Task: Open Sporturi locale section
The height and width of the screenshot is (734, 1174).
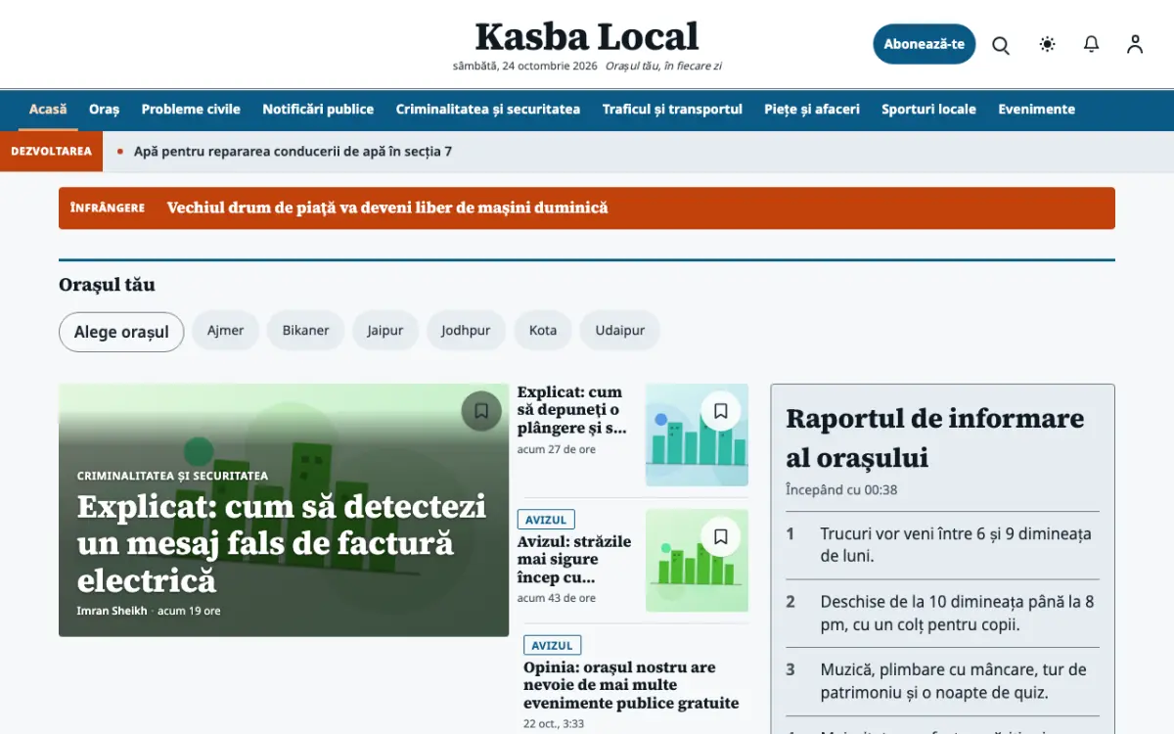Action: point(928,110)
